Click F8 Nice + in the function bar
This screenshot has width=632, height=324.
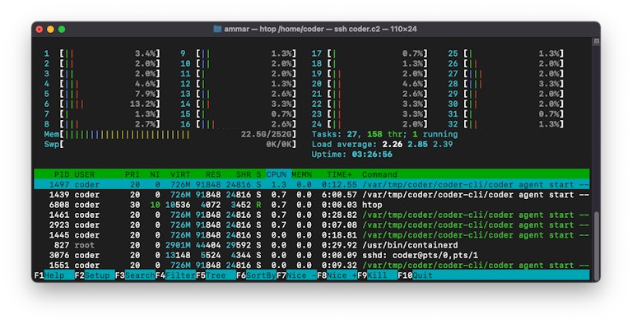click(337, 275)
